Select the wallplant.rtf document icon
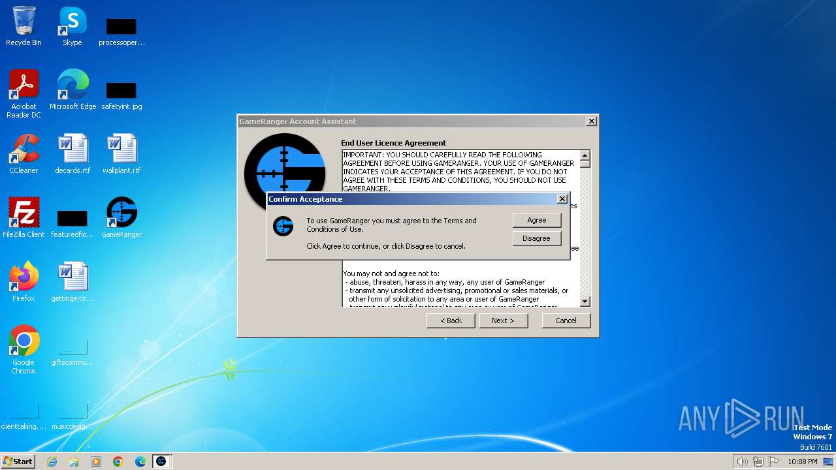 (x=121, y=154)
